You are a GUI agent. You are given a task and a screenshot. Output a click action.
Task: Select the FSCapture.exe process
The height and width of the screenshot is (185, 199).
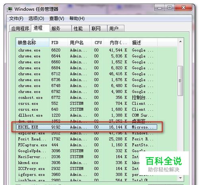pos(86,145)
